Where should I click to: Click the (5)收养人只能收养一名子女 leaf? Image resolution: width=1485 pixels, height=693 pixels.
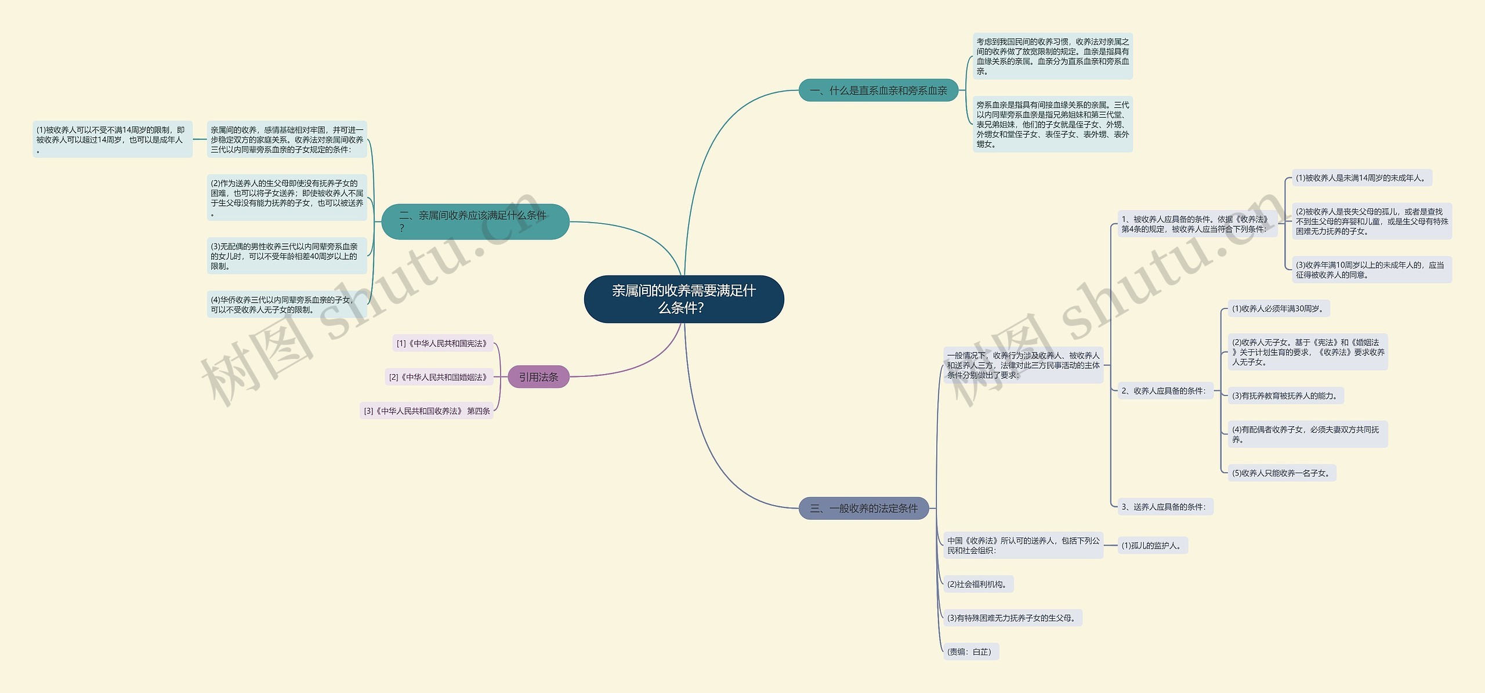click(1281, 473)
